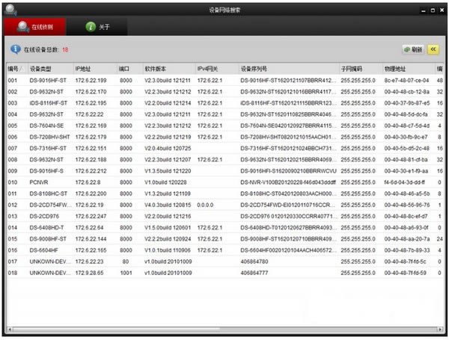Viewport: 449px width, 340px height.
Task: Sort by 软件版本 column header
Action: 169,69
